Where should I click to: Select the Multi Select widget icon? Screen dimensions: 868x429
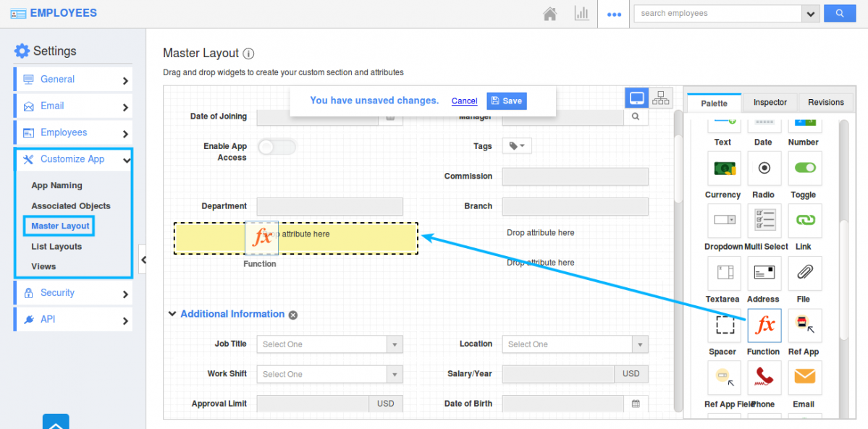tap(764, 221)
